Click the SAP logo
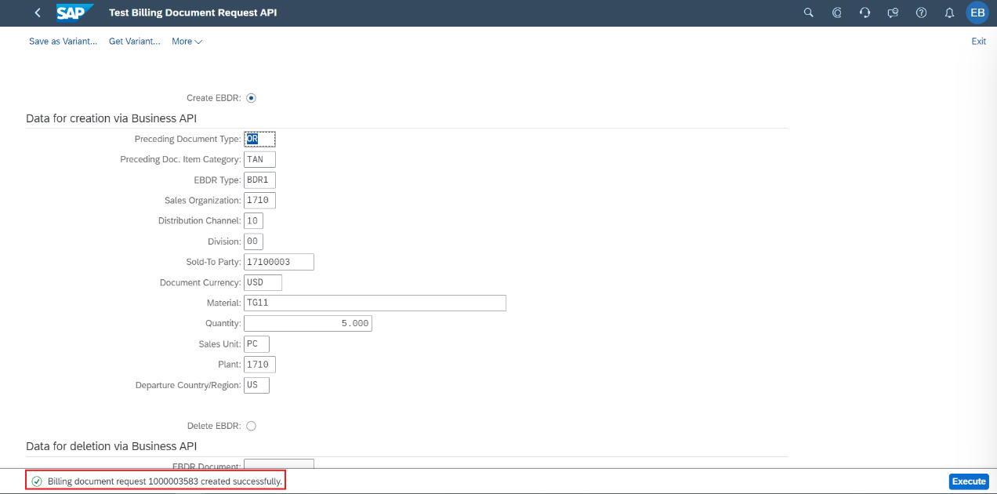 [x=74, y=13]
